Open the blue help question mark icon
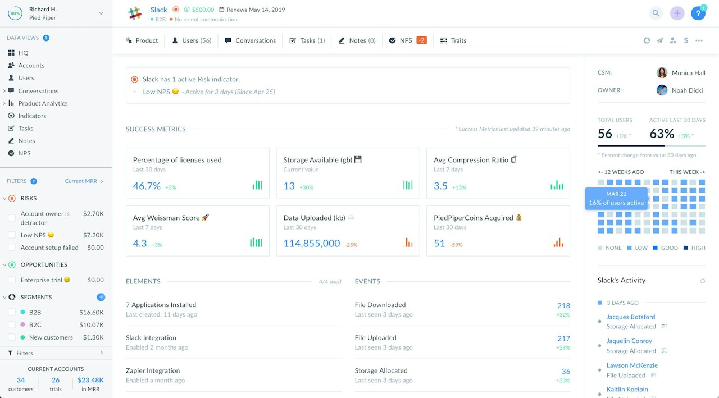 click(698, 13)
